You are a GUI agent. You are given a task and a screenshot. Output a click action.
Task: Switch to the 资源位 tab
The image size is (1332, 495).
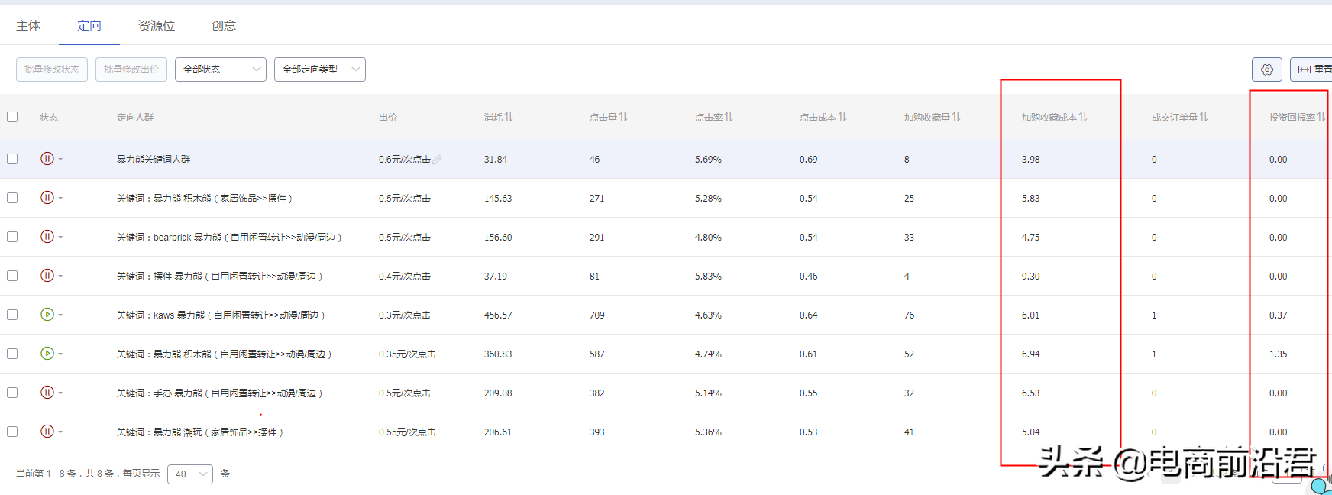click(157, 26)
